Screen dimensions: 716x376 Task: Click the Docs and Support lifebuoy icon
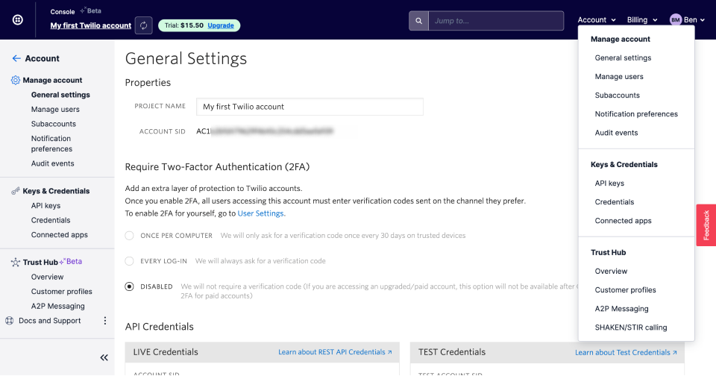(9, 321)
